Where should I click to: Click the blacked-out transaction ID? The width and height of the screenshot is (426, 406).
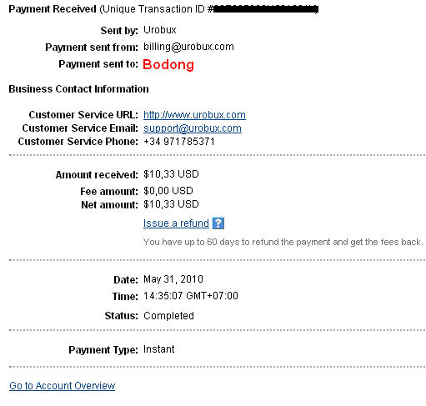[266, 9]
